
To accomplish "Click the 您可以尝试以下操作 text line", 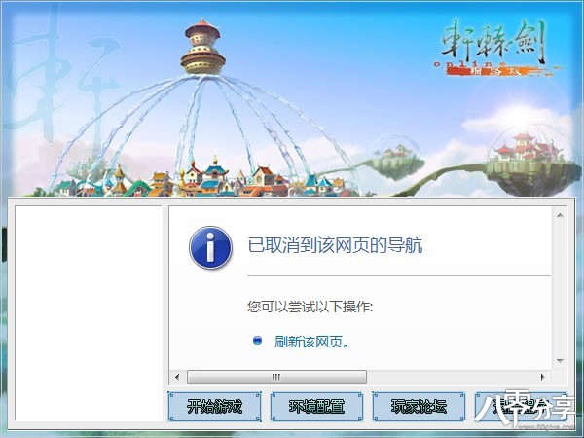I will [x=310, y=307].
